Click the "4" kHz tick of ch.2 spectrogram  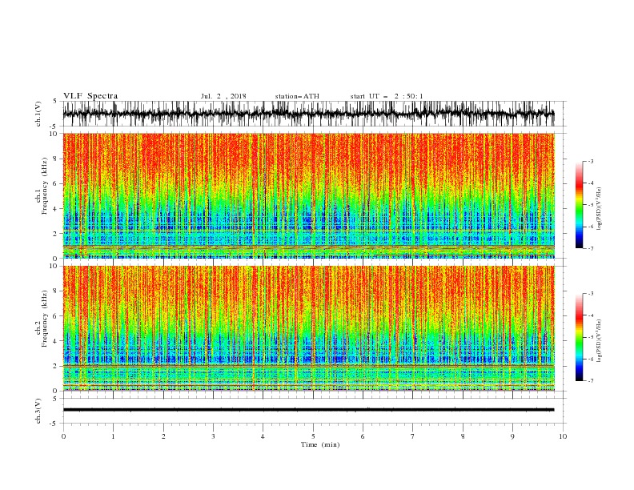(56, 341)
